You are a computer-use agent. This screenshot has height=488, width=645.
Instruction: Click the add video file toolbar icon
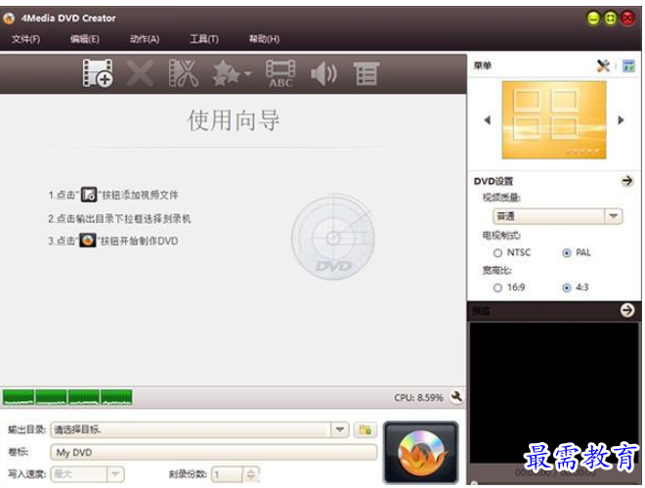pyautogui.click(x=98, y=73)
